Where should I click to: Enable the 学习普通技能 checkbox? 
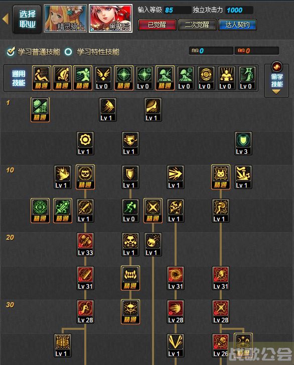pyautogui.click(x=11, y=51)
